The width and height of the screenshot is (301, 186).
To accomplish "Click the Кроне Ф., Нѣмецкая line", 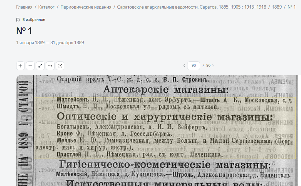I will [115, 134].
